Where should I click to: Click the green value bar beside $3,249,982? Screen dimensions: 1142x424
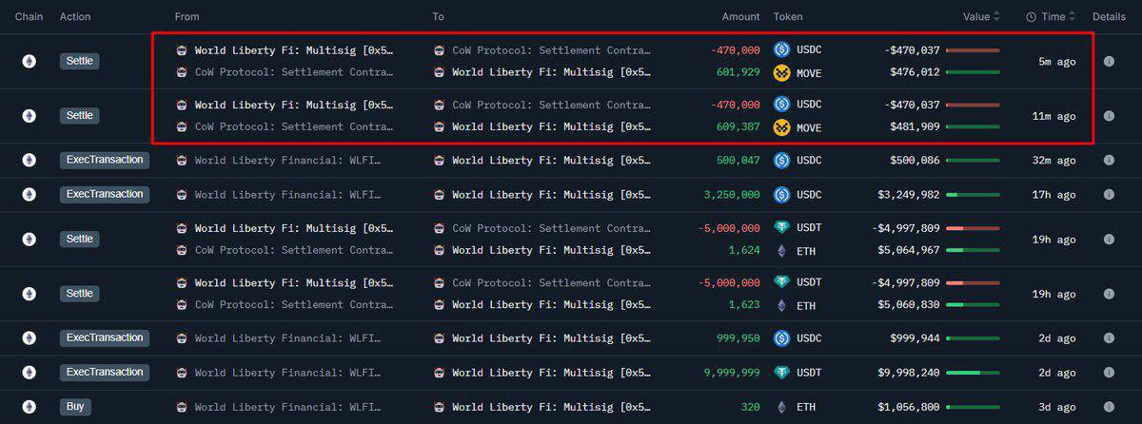[973, 194]
